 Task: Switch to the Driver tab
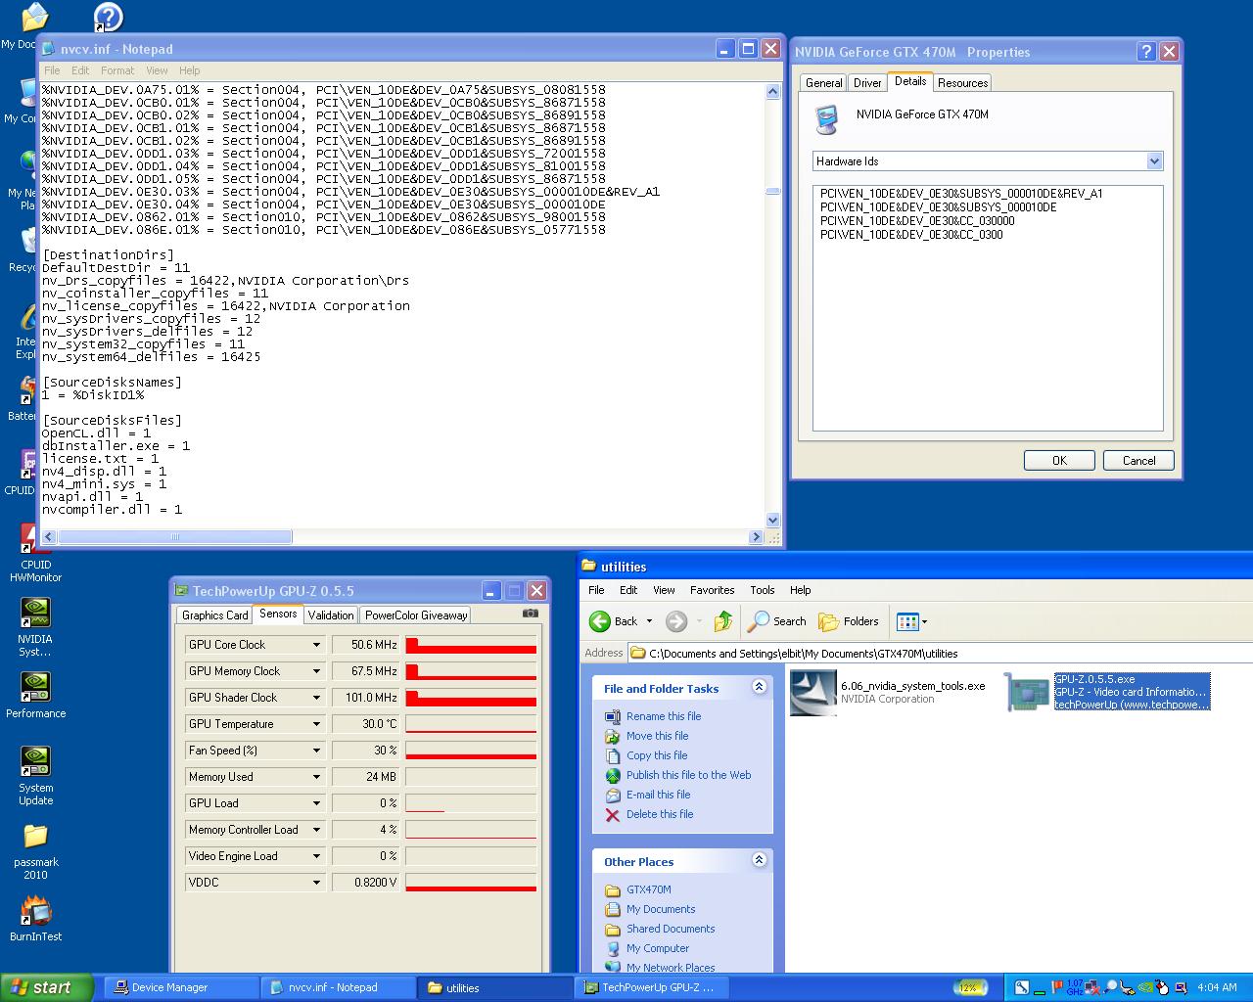pyautogui.click(x=867, y=83)
